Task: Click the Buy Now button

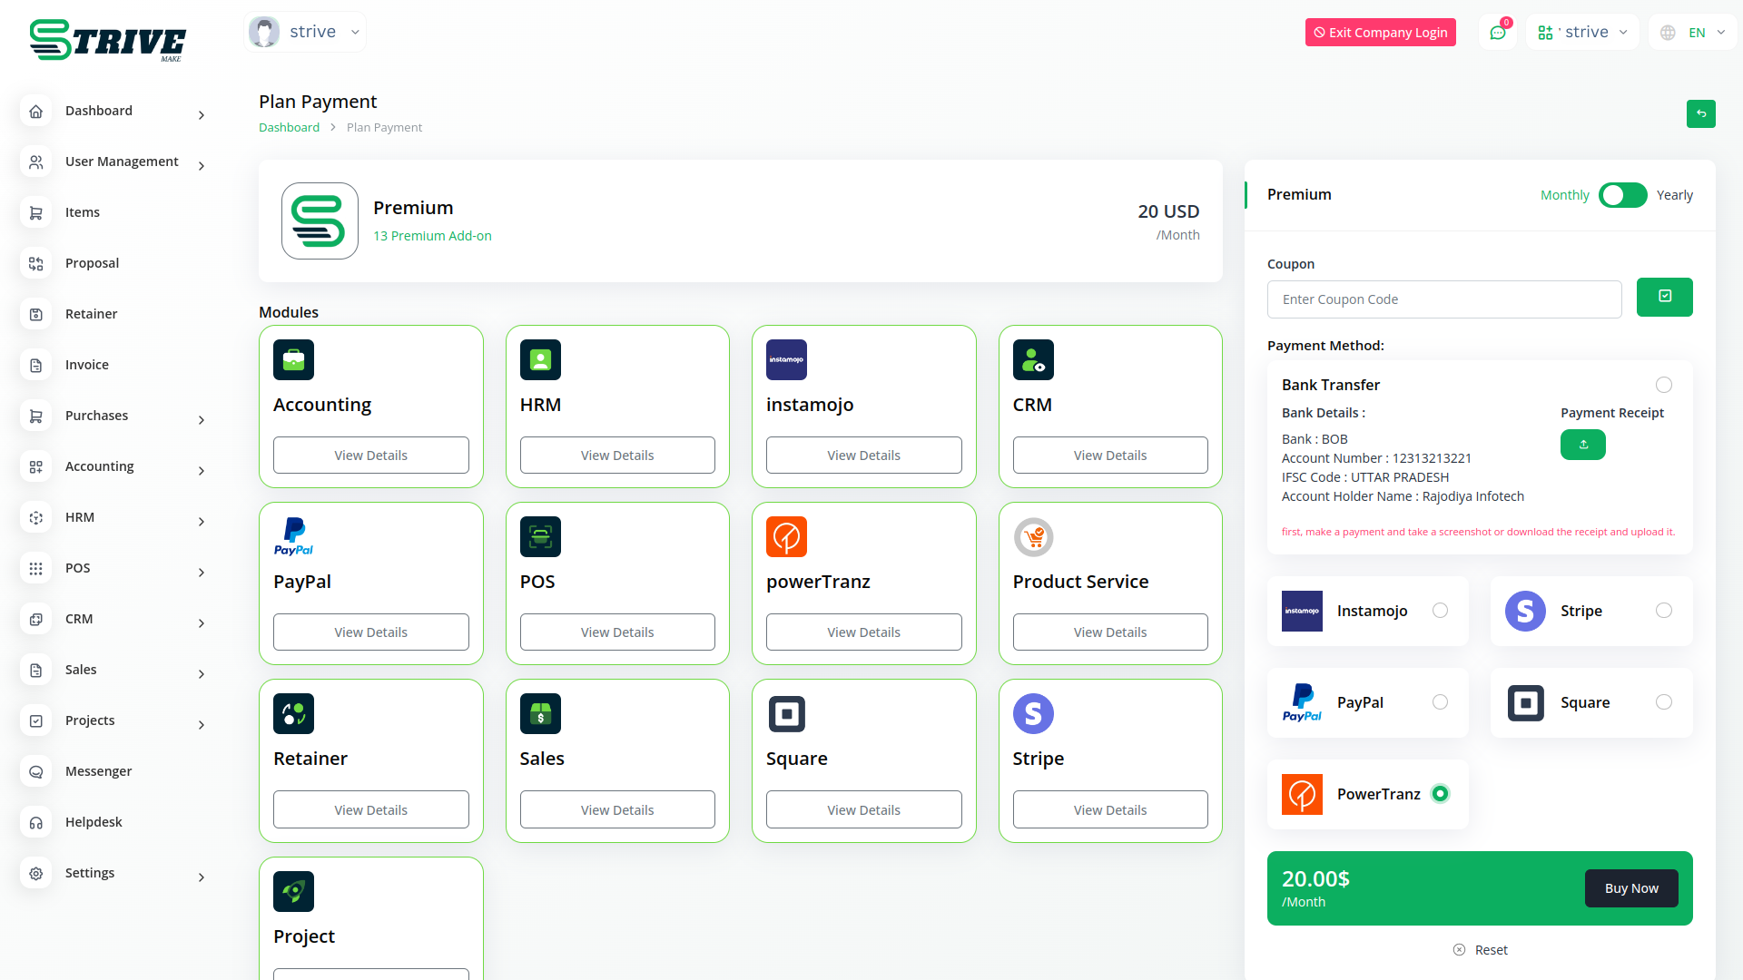Action: point(1630,888)
